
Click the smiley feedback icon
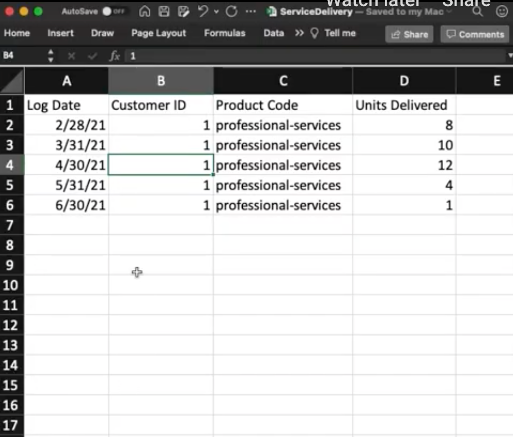[x=501, y=12]
